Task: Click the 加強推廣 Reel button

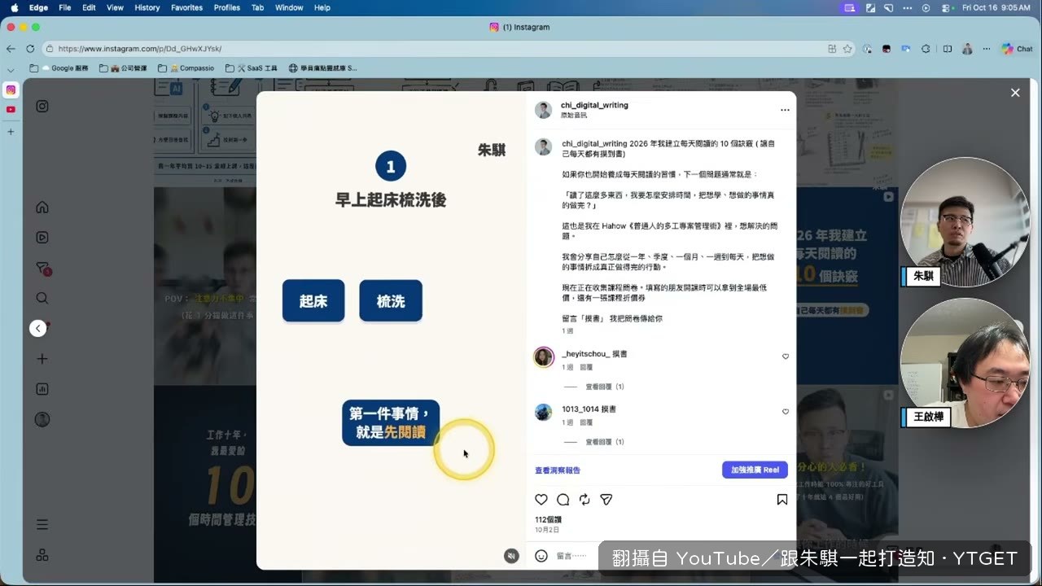Action: point(755,470)
